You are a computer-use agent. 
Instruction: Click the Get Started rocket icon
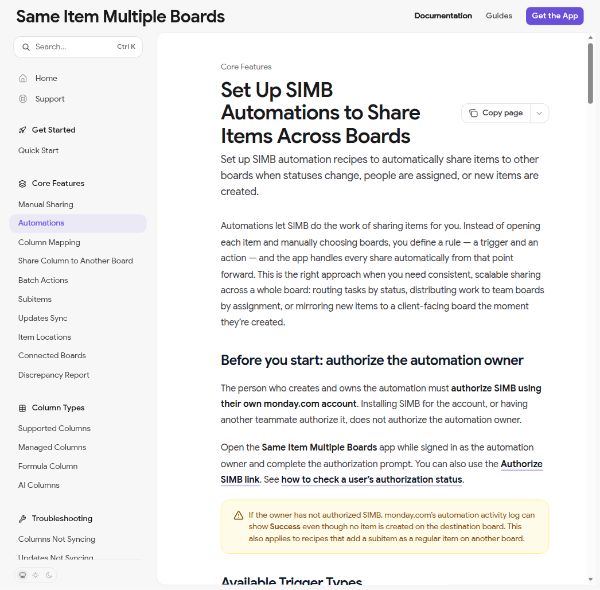click(22, 130)
